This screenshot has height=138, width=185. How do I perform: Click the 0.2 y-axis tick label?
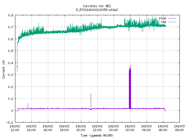pyautogui.click(x=10, y=87)
